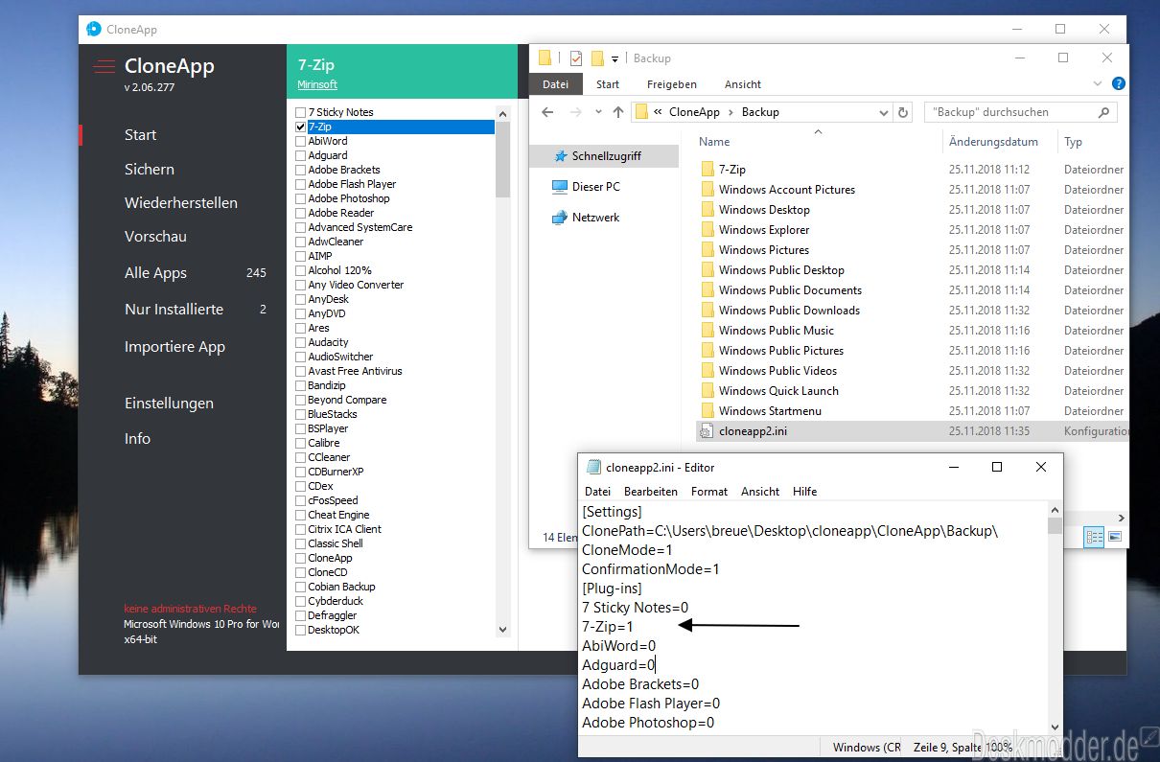This screenshot has width=1160, height=762.
Task: Open the Ansicht ribbon tab in Explorer
Action: click(x=743, y=84)
